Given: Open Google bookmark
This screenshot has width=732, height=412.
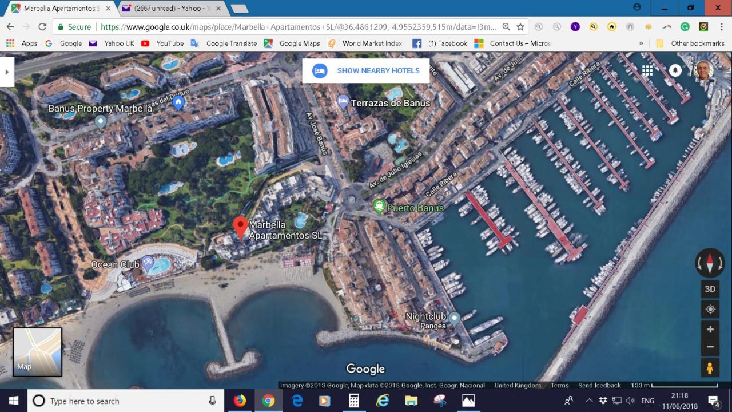Looking at the screenshot, I should coord(63,43).
